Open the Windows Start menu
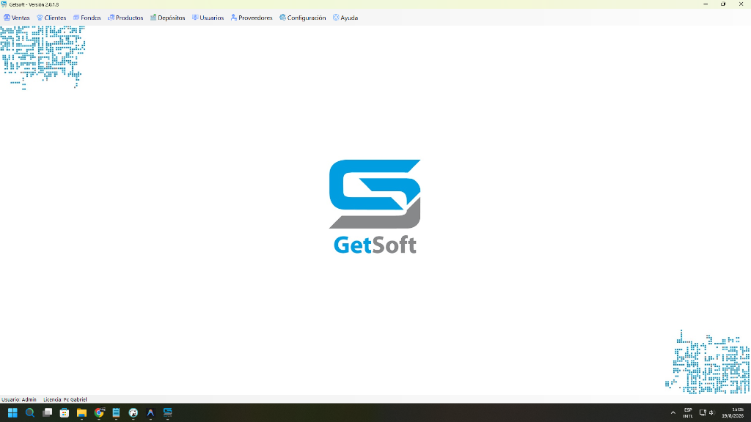 tap(12, 412)
